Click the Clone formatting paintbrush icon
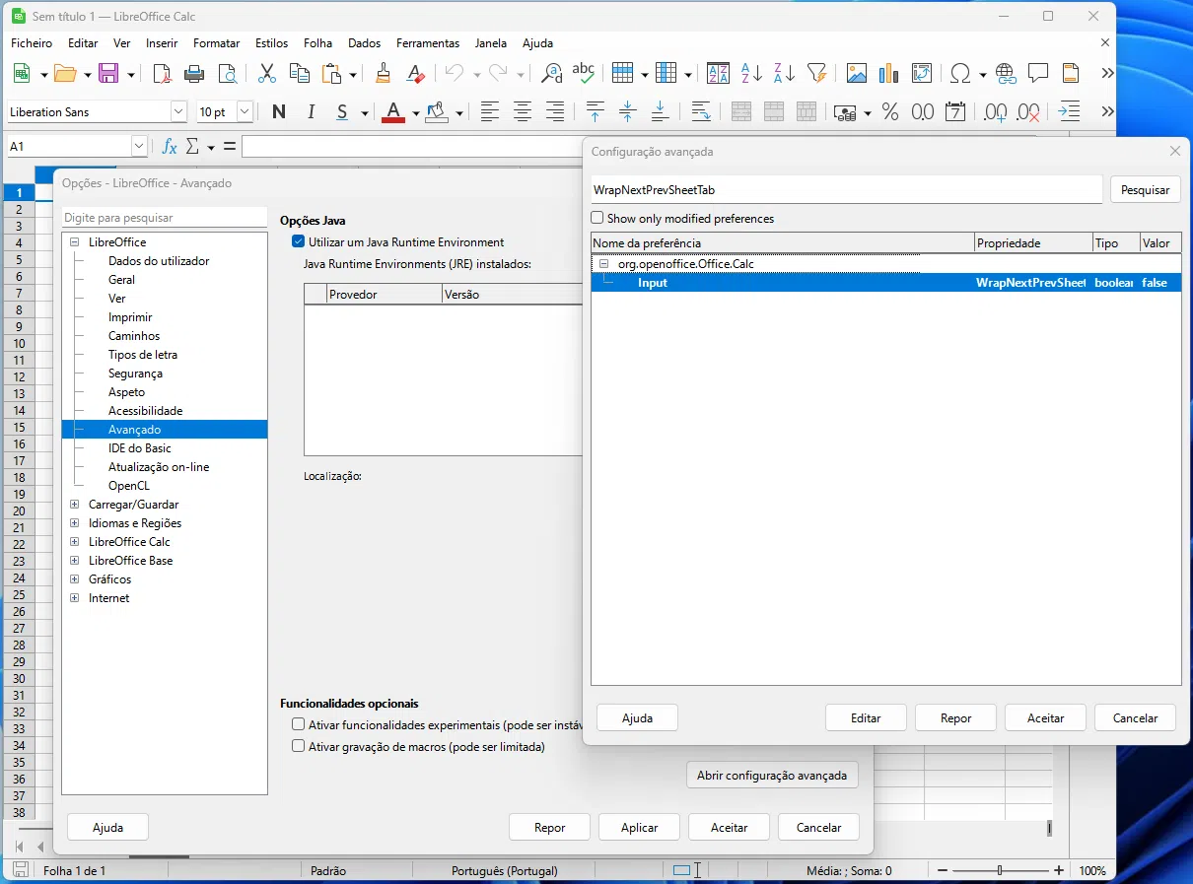1193x884 pixels. (x=383, y=74)
